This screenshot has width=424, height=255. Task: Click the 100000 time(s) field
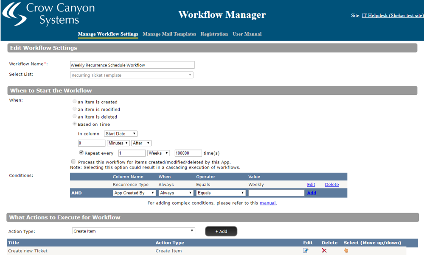click(x=188, y=153)
